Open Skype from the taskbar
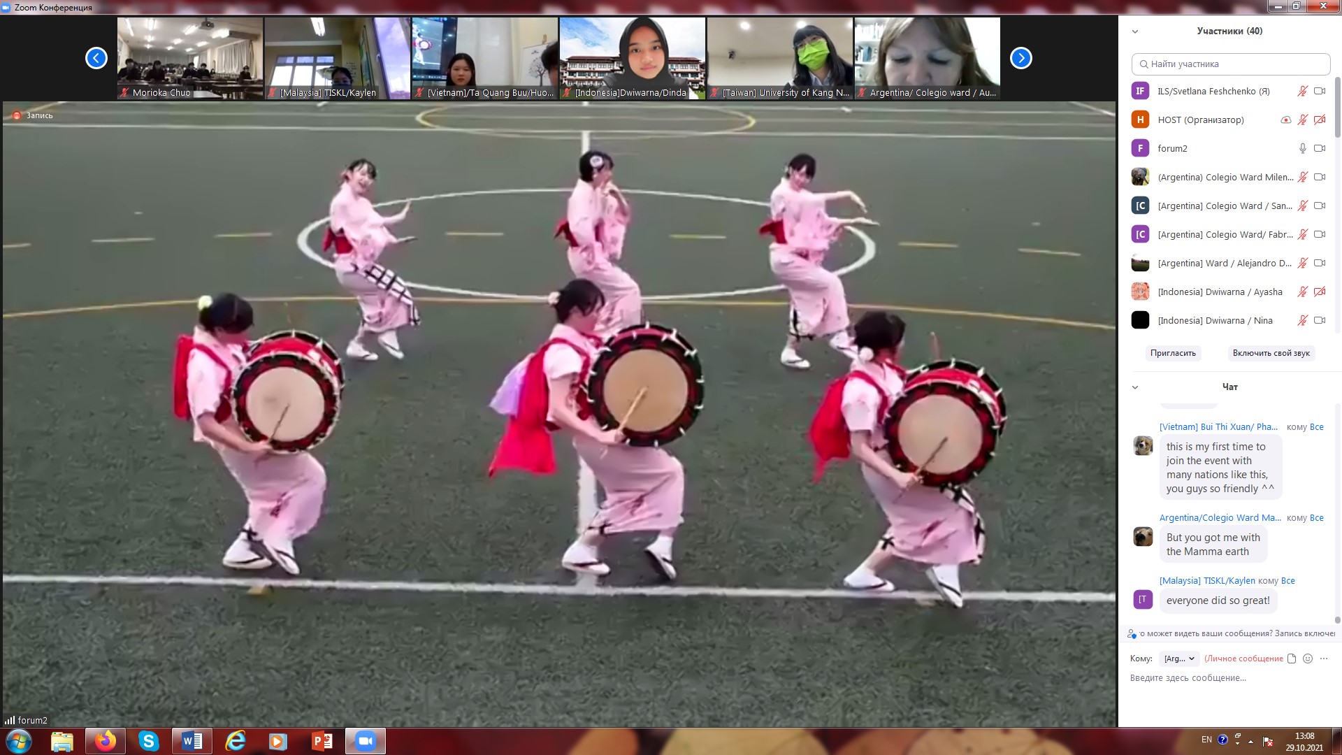The image size is (1342, 755). point(149,741)
